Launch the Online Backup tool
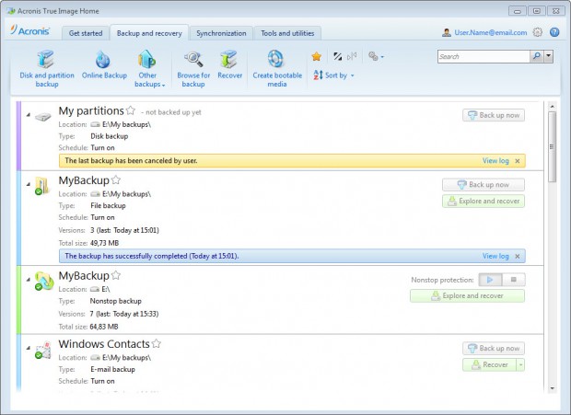The image size is (571, 415). 104,64
